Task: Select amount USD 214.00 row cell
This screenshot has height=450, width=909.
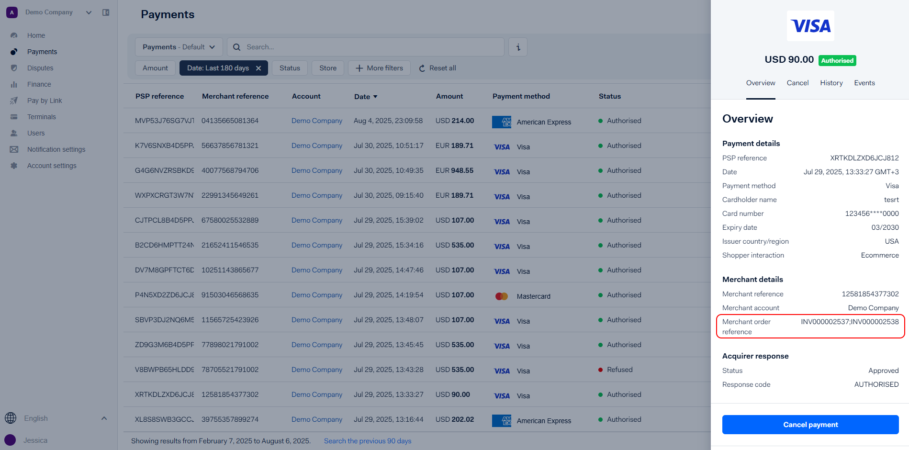Action: [455, 121]
